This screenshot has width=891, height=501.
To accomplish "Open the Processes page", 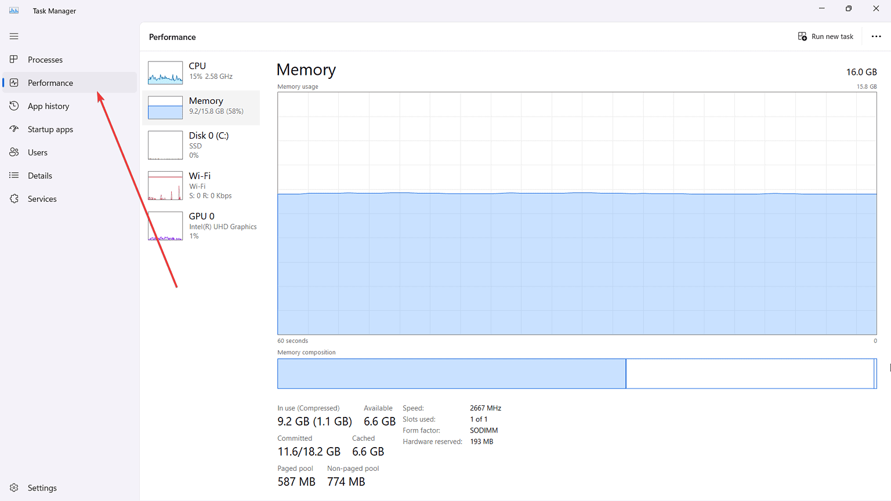I will click(x=45, y=59).
